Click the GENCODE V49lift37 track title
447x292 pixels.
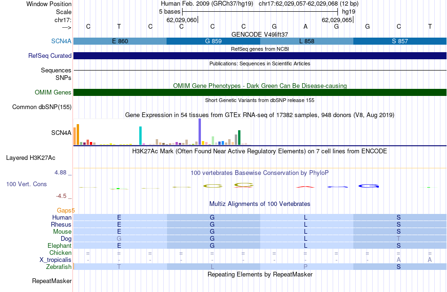(x=260, y=34)
